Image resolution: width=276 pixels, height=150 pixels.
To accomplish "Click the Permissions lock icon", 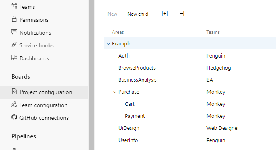I will (14, 19).
